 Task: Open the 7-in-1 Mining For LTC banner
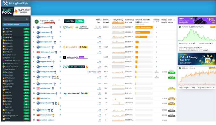[x=196, y=59]
